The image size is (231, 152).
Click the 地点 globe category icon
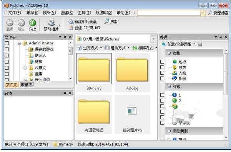(x=175, y=62)
